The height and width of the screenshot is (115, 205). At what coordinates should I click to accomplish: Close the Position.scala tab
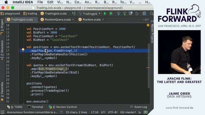(103, 19)
